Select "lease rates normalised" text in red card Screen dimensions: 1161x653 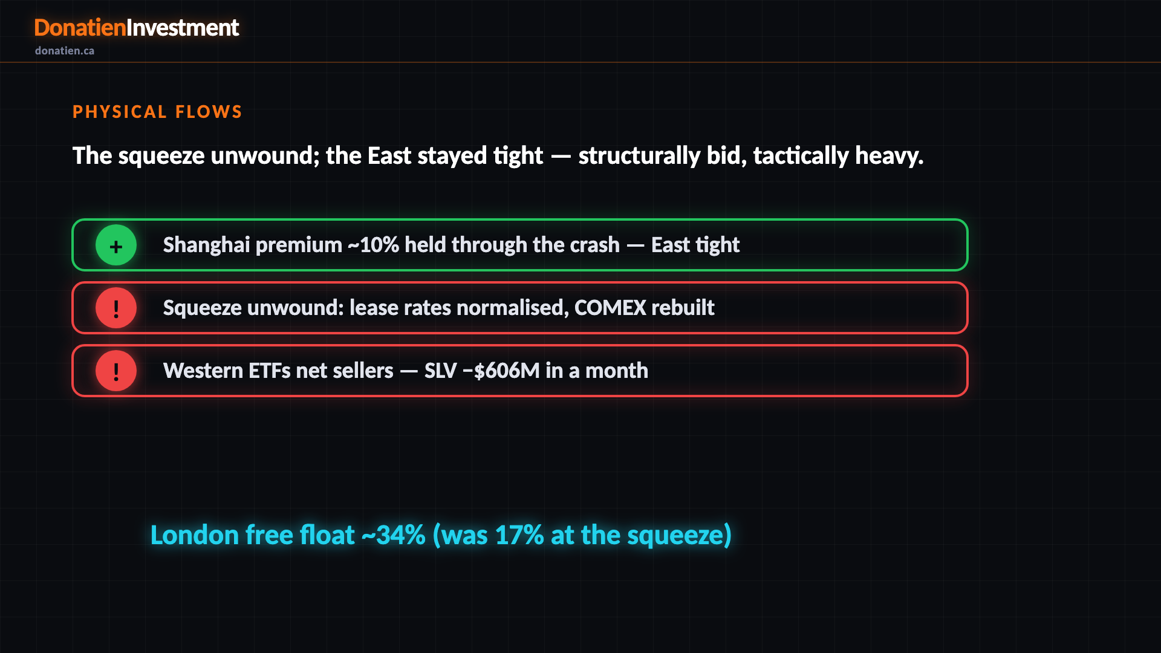[458, 308]
